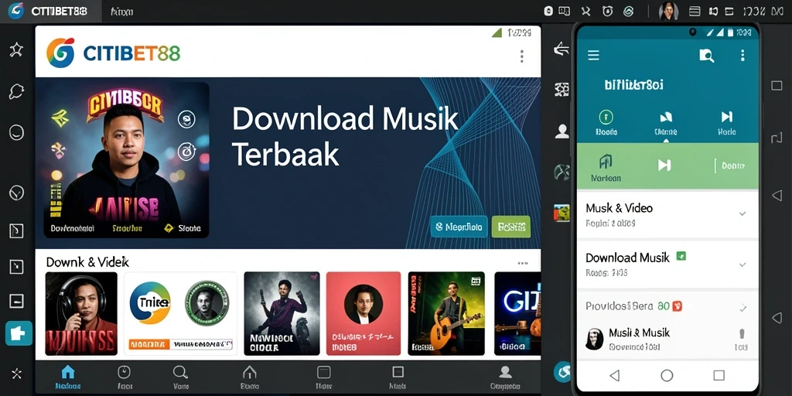Open the red album cover with circular portrait
The height and width of the screenshot is (396, 792).
364,314
